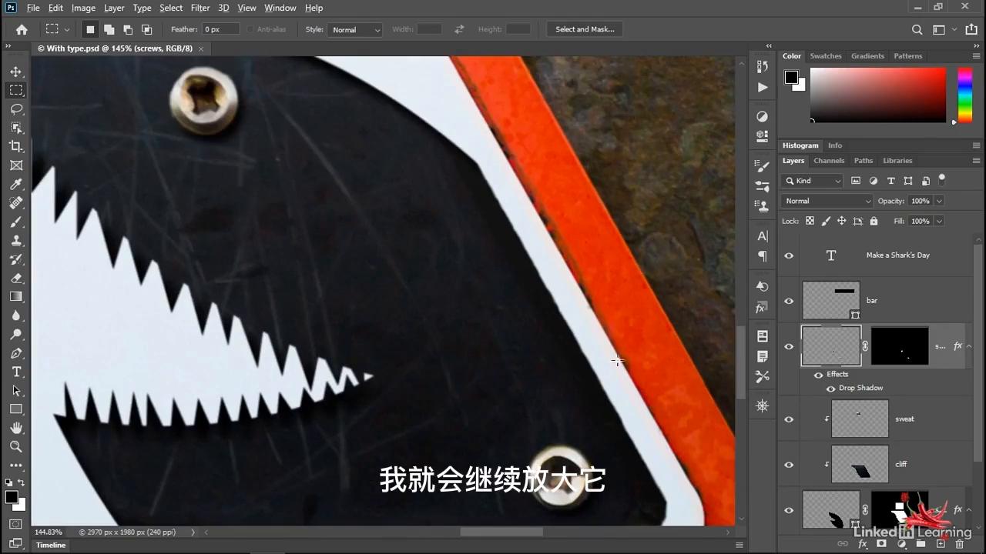Select the Eyedropper tool
The height and width of the screenshot is (554, 986).
tap(16, 185)
